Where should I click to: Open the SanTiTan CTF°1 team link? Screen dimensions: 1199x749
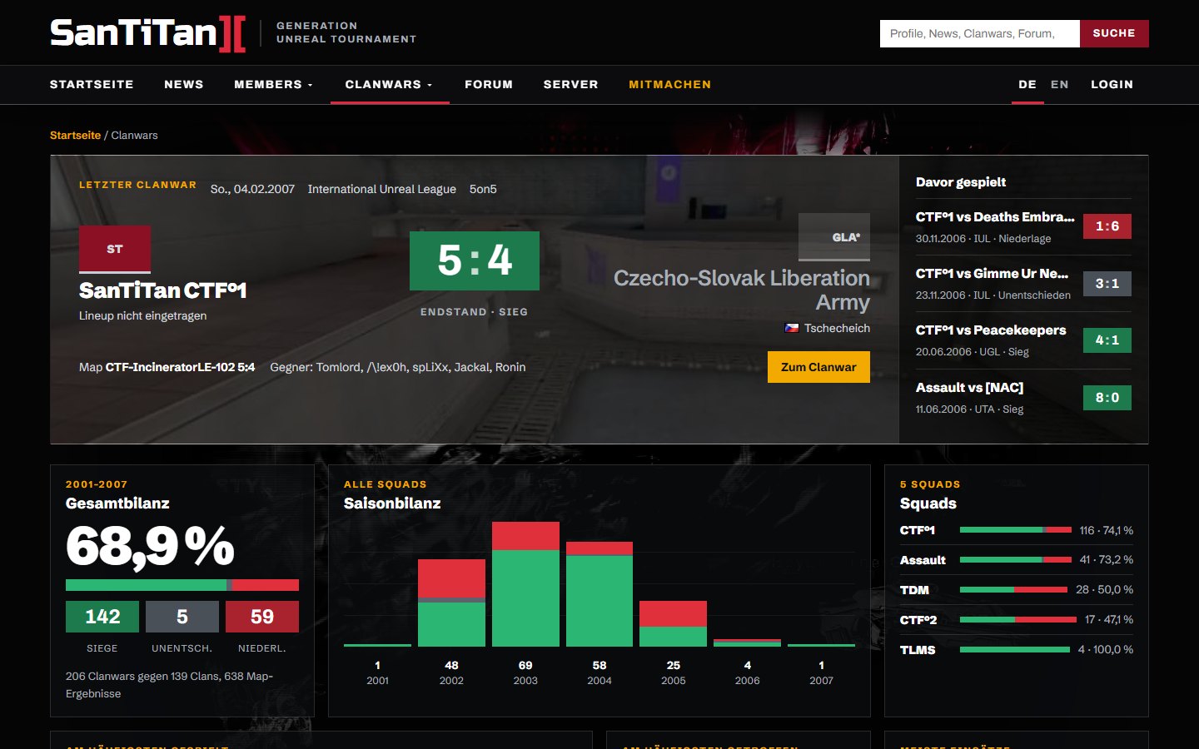163,290
